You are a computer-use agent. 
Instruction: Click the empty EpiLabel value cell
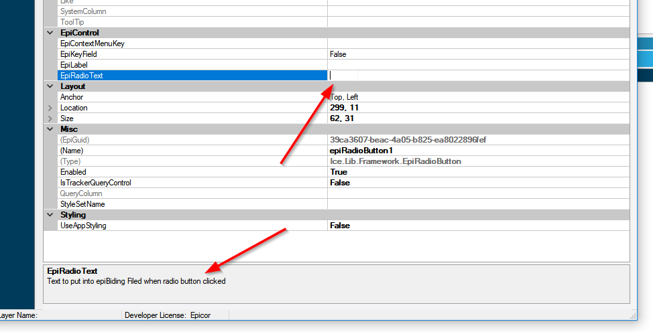(479, 65)
